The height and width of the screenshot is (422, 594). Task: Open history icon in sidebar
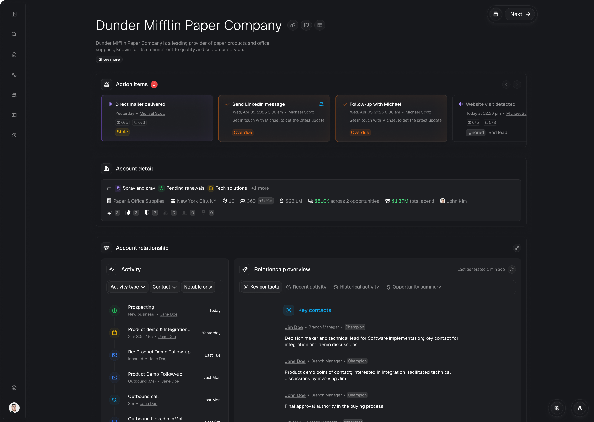[14, 135]
